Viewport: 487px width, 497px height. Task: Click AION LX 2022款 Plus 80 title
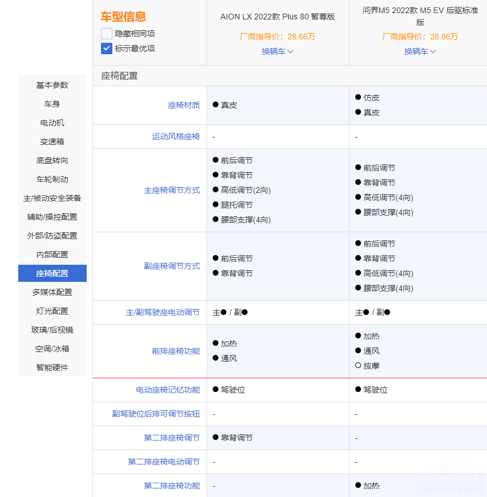click(x=277, y=17)
